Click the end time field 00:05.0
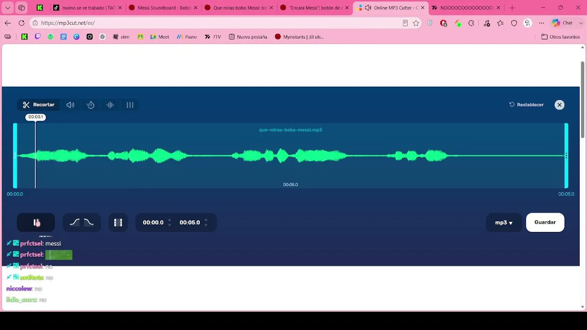Screen dimensions: 587x330 [190, 222]
